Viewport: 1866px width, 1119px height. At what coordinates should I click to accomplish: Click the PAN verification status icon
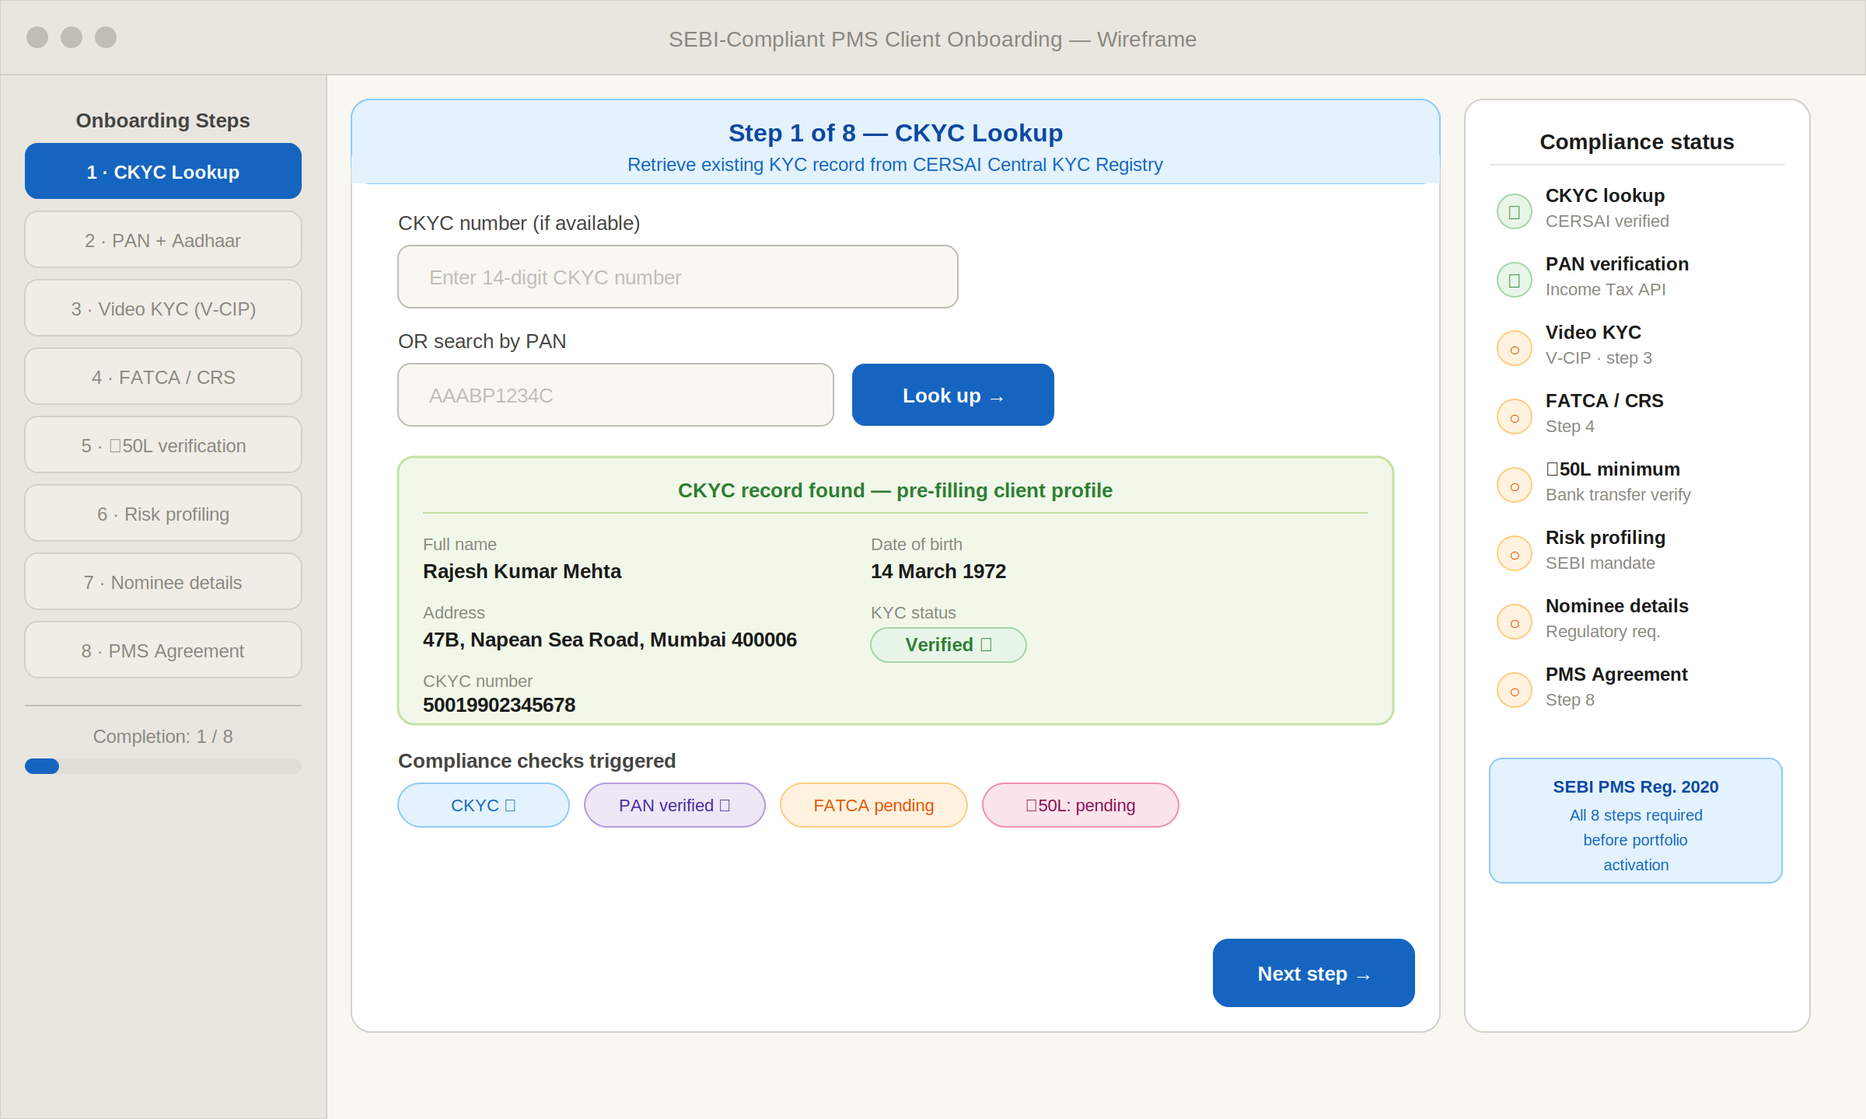1514,280
